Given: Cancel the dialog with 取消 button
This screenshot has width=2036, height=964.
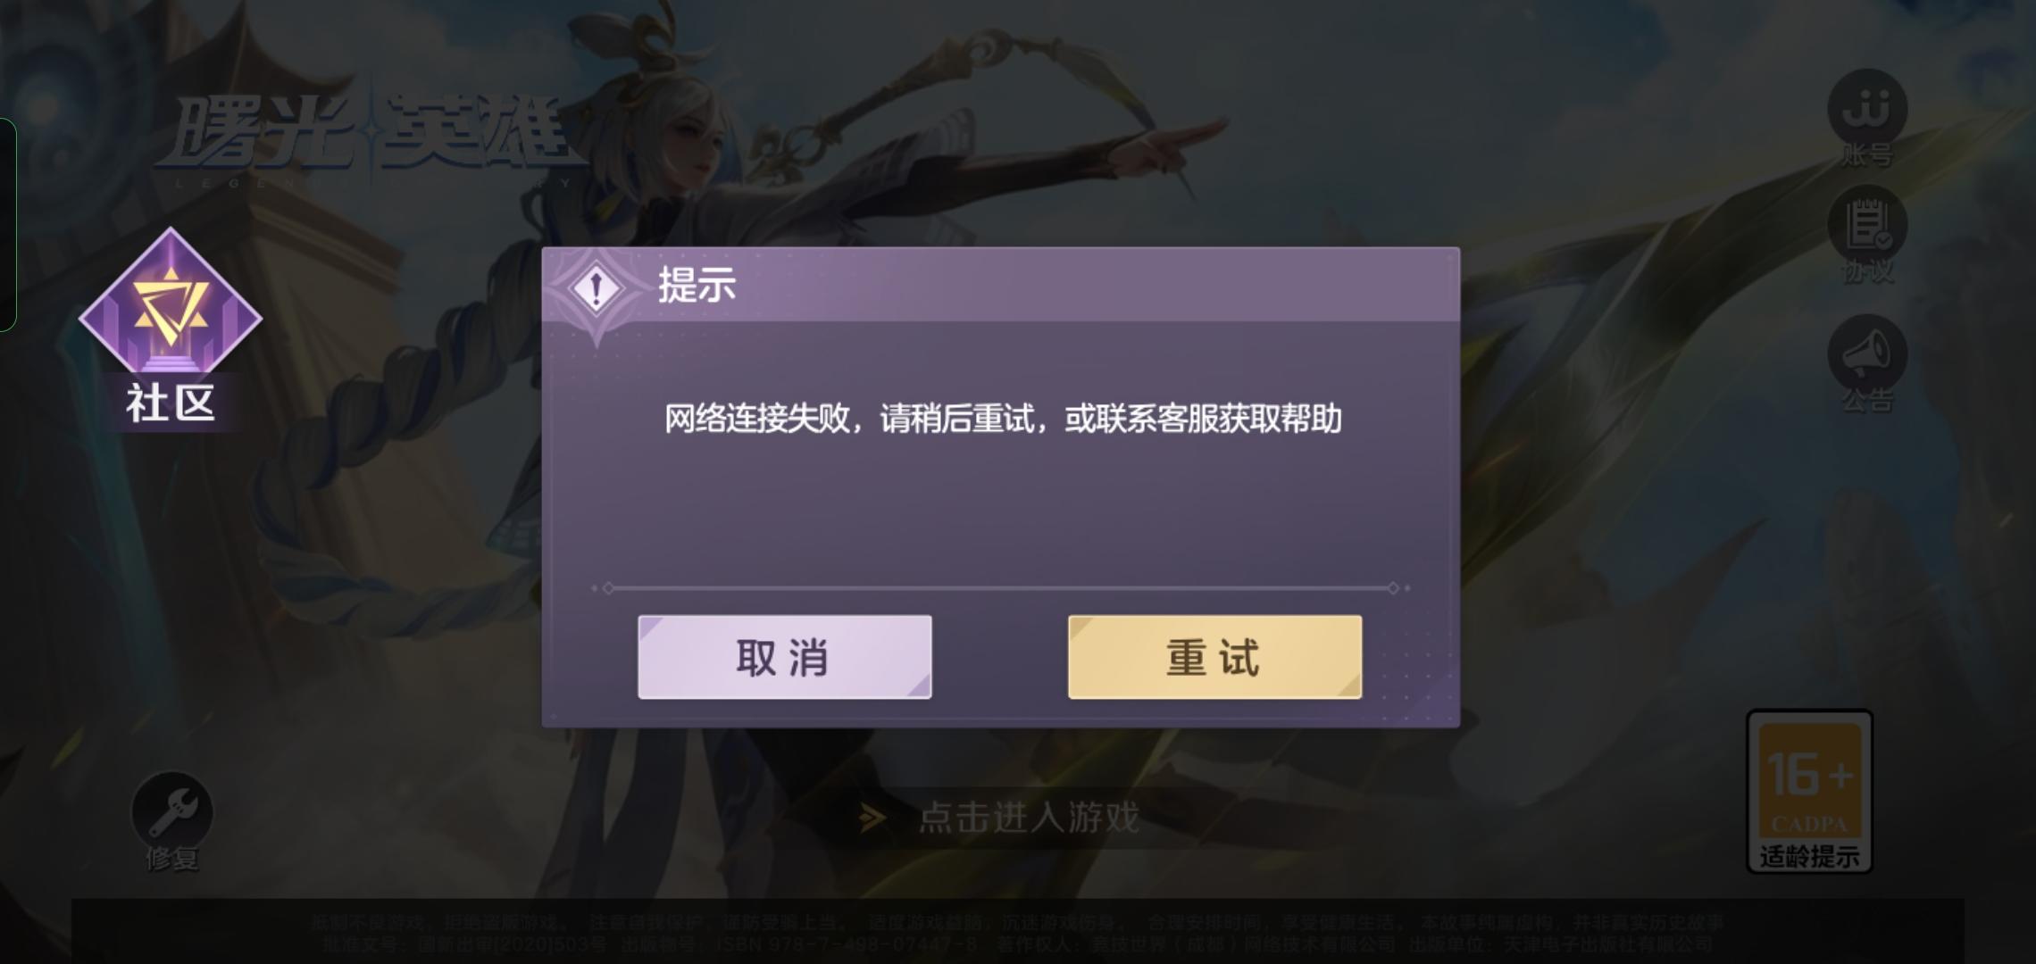Looking at the screenshot, I should (785, 657).
